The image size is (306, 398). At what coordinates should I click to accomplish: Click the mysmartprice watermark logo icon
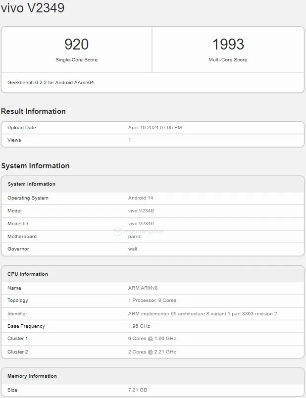pyautogui.click(x=117, y=231)
